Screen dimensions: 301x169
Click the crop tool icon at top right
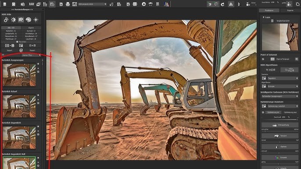pos(297,4)
